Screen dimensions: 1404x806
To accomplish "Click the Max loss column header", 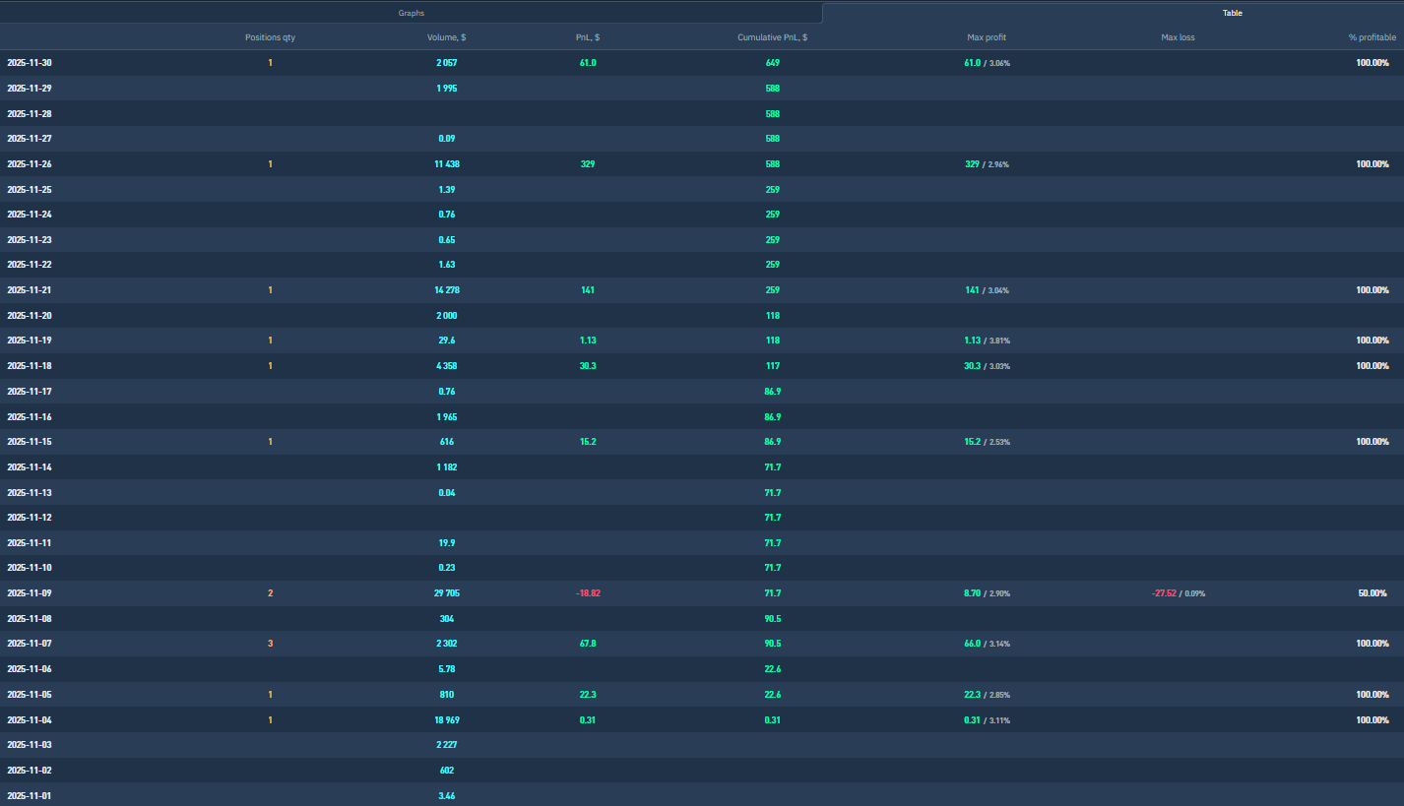I will (x=1178, y=37).
